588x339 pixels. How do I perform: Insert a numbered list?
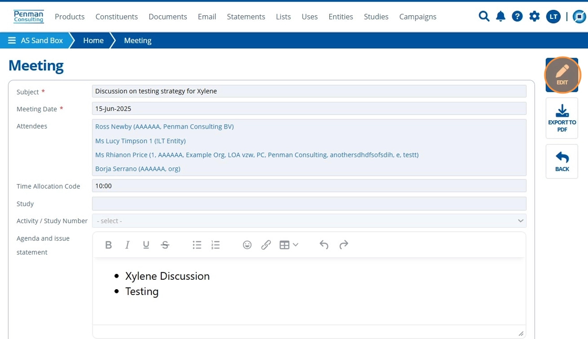[216, 245]
